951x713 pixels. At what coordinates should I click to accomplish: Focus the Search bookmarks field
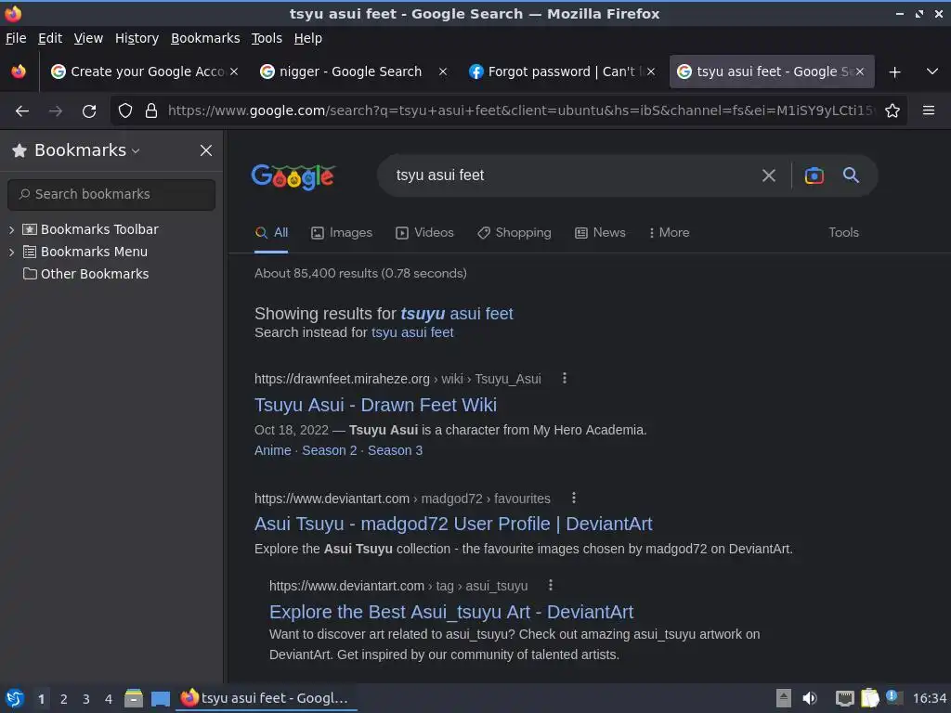pyautogui.click(x=111, y=194)
